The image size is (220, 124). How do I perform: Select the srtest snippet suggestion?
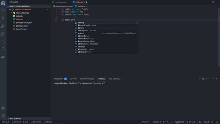click(x=106, y=33)
